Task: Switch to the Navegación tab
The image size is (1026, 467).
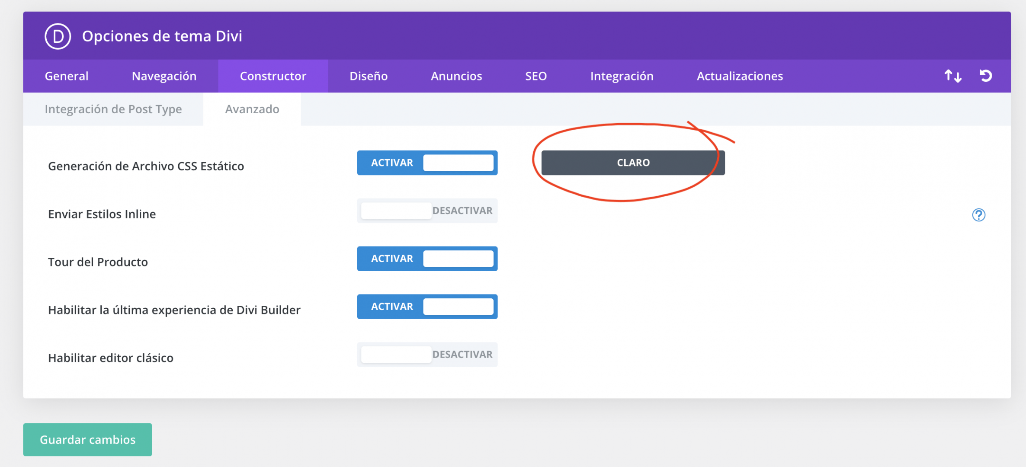Action: pos(164,76)
